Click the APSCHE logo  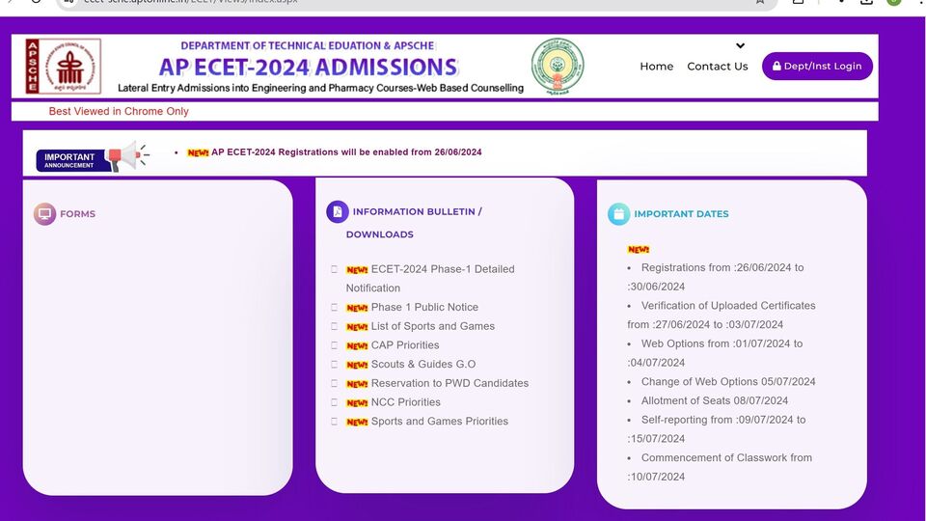coord(64,67)
